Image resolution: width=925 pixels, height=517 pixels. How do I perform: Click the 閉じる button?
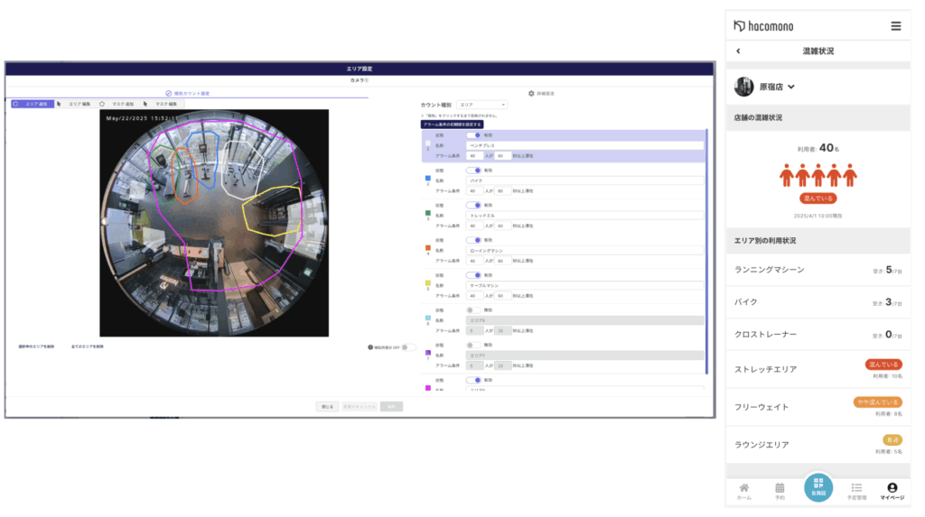tap(327, 407)
